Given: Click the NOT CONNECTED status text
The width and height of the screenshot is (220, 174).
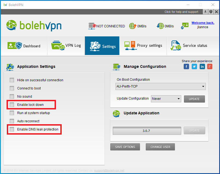Looking at the screenshot, I should (111, 26).
